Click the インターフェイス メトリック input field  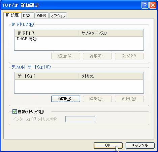pyautogui.click(x=80, y=119)
